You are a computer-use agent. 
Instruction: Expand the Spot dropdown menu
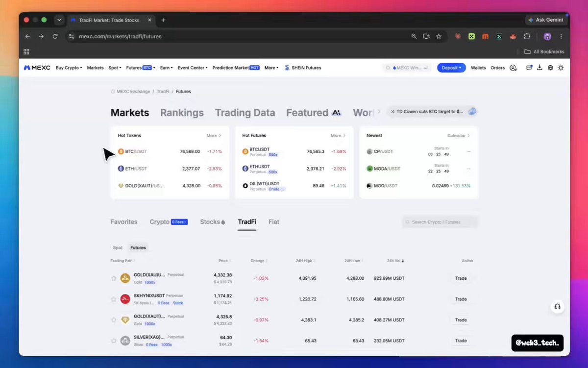(x=115, y=68)
